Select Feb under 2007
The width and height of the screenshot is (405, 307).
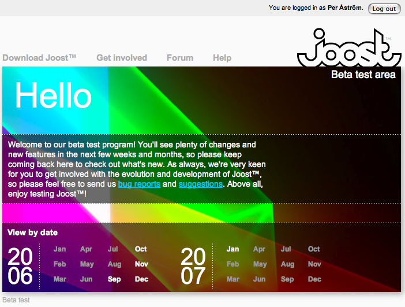(232, 264)
